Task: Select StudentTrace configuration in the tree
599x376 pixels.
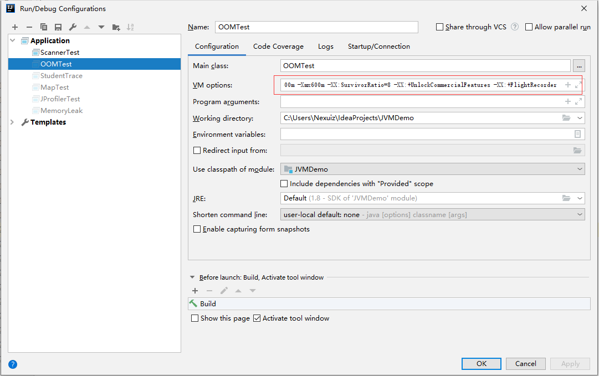Action: point(61,76)
